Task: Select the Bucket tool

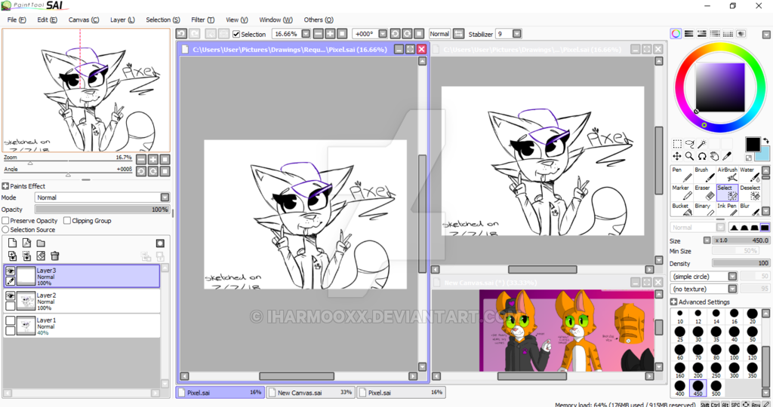Action: click(x=682, y=210)
